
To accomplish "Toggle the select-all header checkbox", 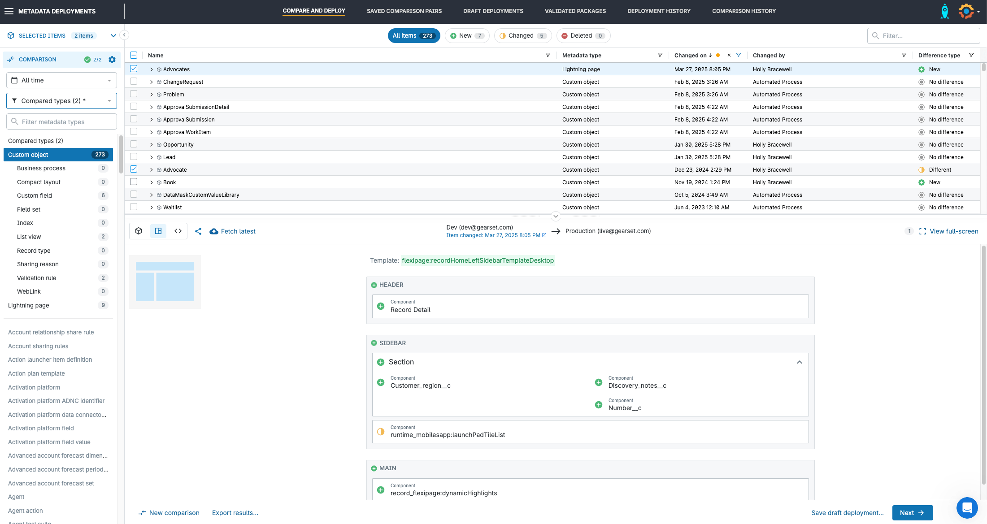I will [134, 55].
